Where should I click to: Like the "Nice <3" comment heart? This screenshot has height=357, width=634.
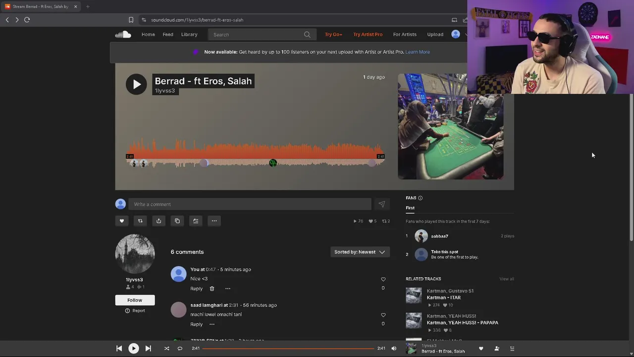click(x=383, y=279)
